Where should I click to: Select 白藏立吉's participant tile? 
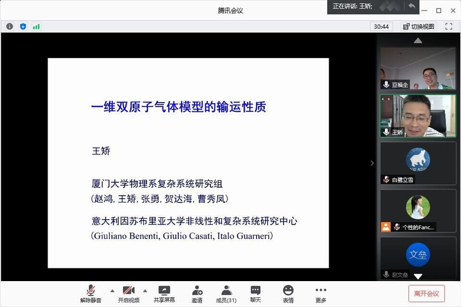point(418,163)
